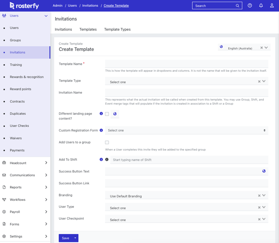The image size is (279, 243).
Task: Open Training in the sidebar
Action: point(16,65)
